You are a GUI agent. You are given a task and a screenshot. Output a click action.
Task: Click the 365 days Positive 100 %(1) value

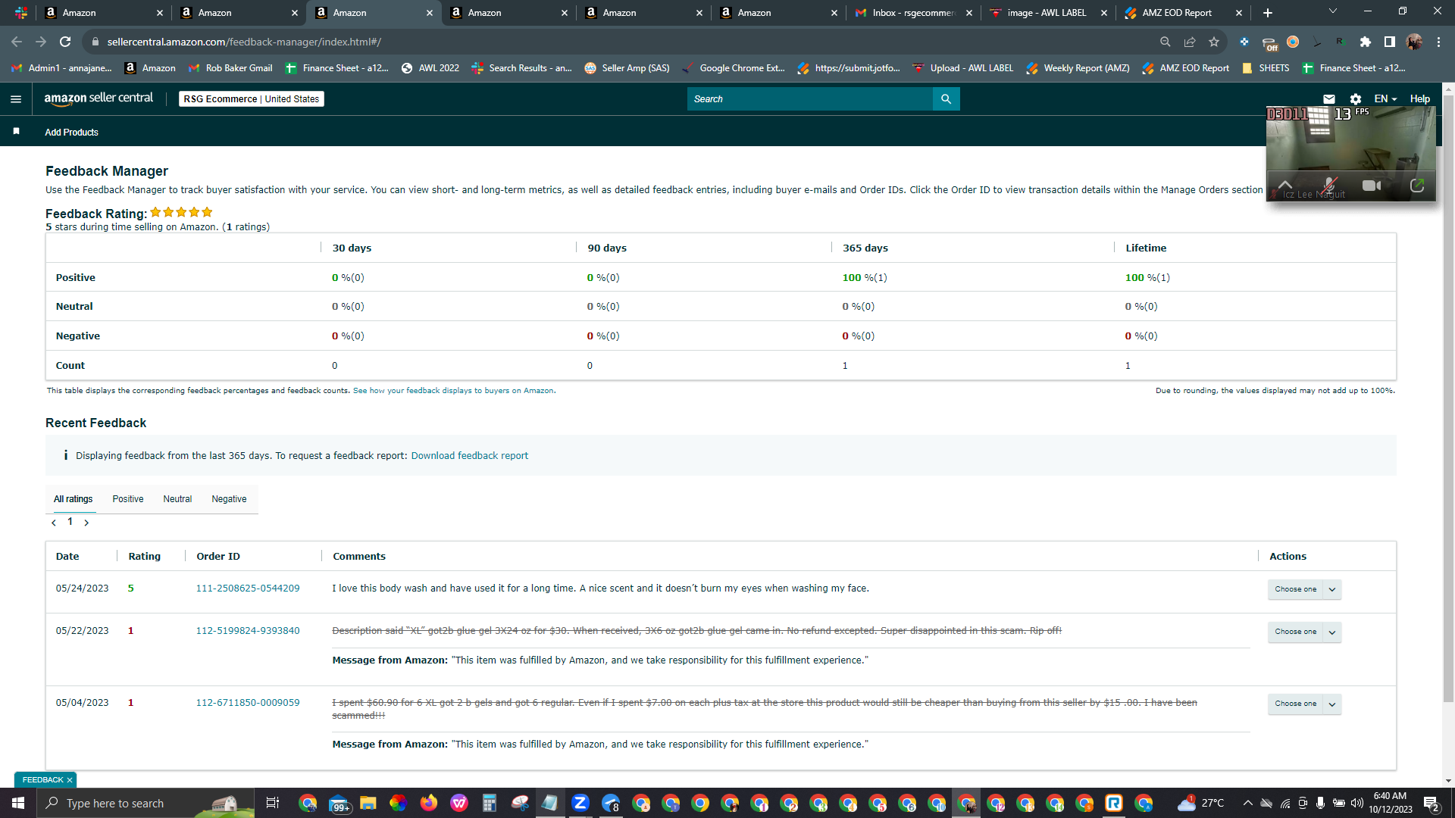[865, 278]
